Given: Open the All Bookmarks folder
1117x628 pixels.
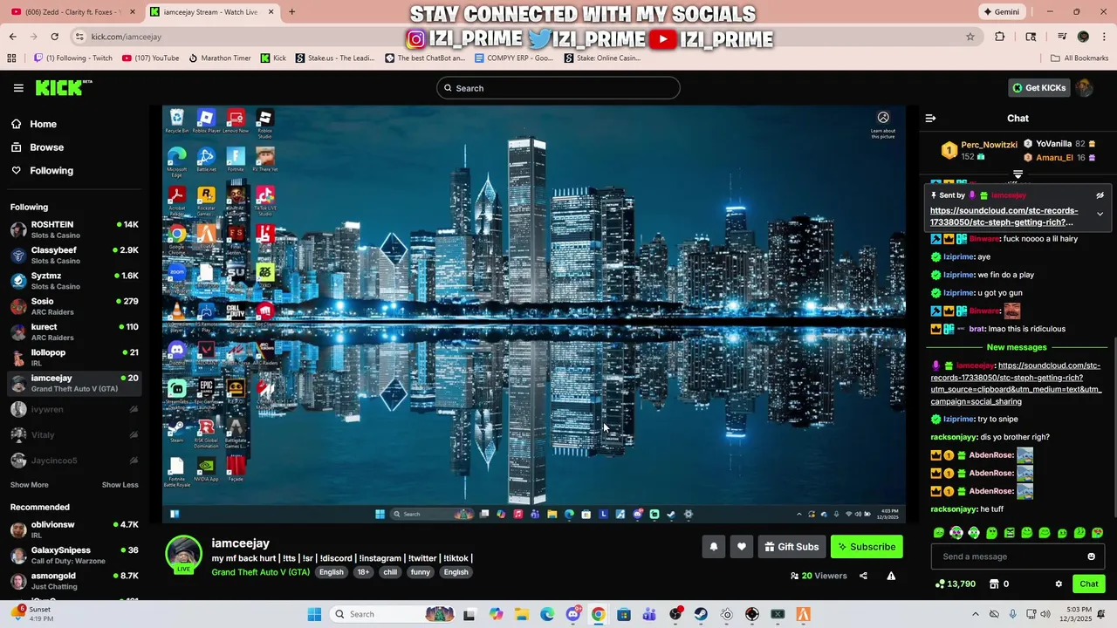Looking at the screenshot, I should tap(1079, 58).
